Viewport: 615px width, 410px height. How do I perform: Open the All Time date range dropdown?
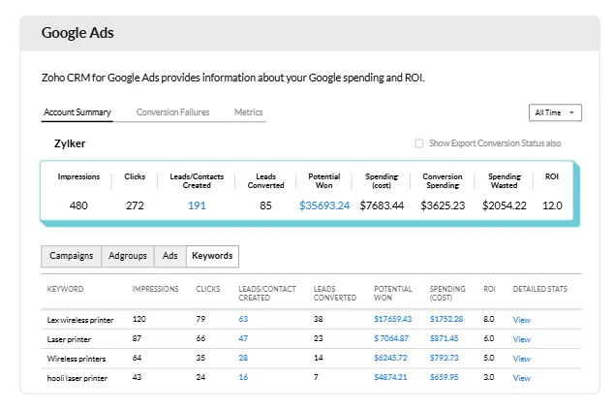(x=555, y=113)
